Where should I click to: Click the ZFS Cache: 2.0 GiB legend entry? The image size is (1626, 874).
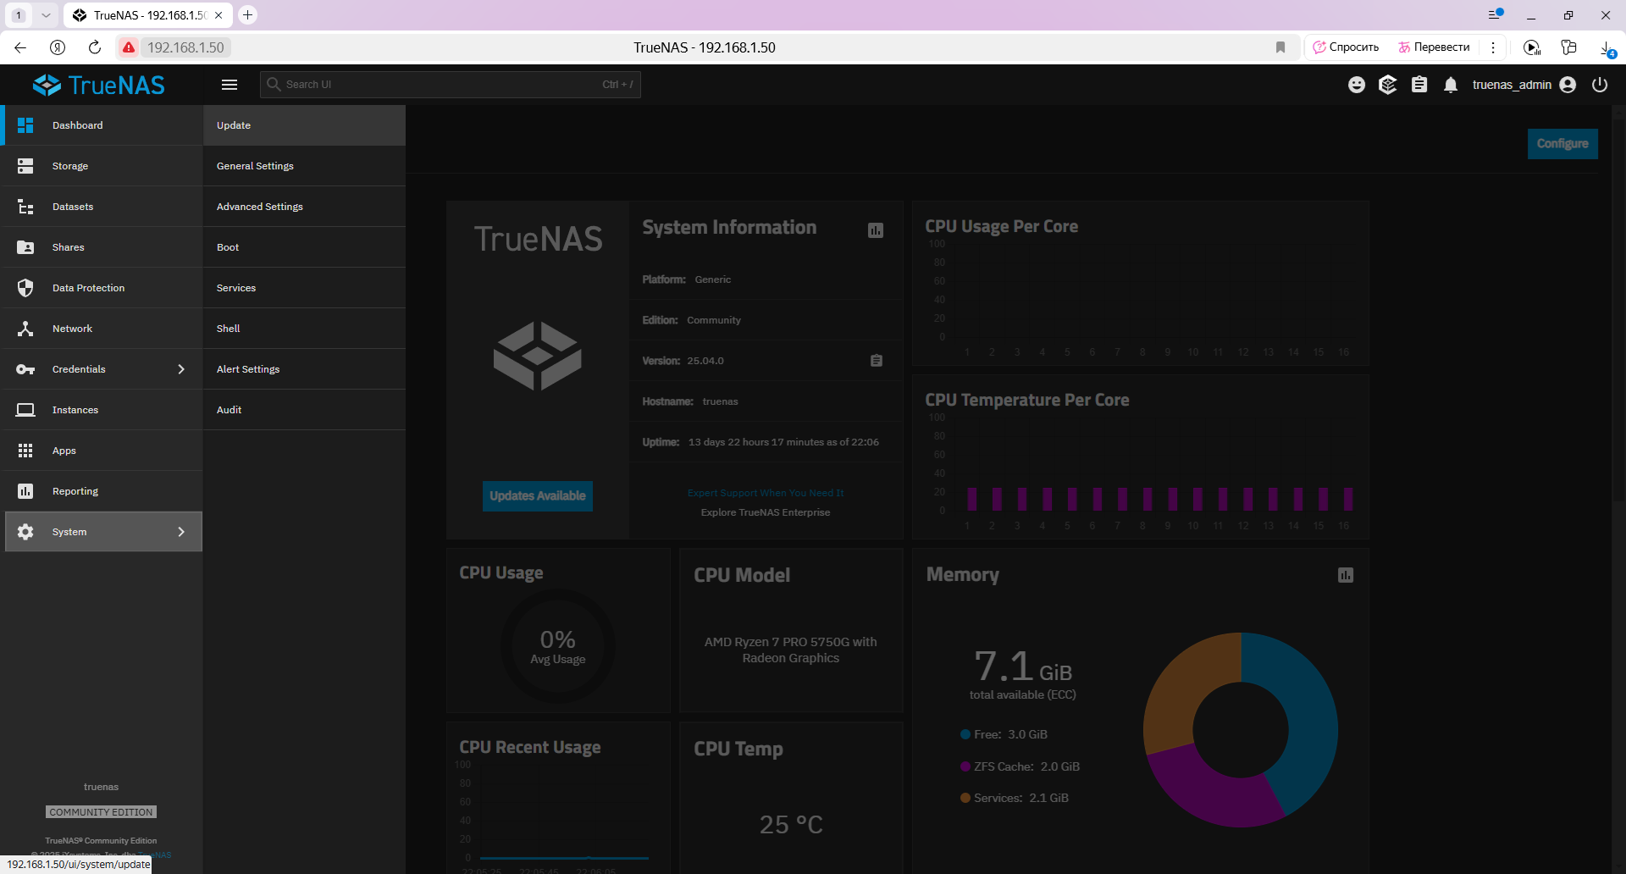click(1020, 766)
